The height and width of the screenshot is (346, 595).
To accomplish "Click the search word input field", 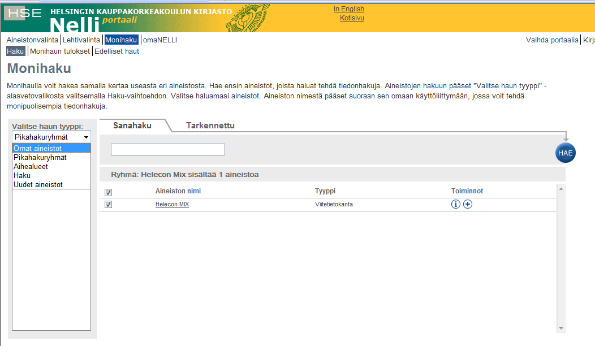I will tap(168, 149).
